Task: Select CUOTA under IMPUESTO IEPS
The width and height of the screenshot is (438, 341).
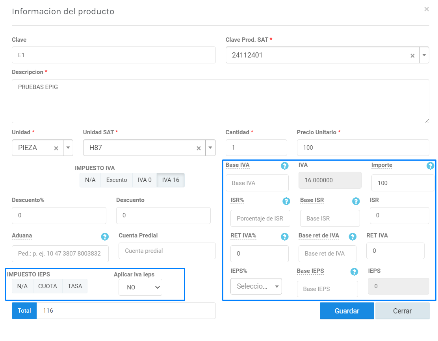Action: (x=48, y=286)
